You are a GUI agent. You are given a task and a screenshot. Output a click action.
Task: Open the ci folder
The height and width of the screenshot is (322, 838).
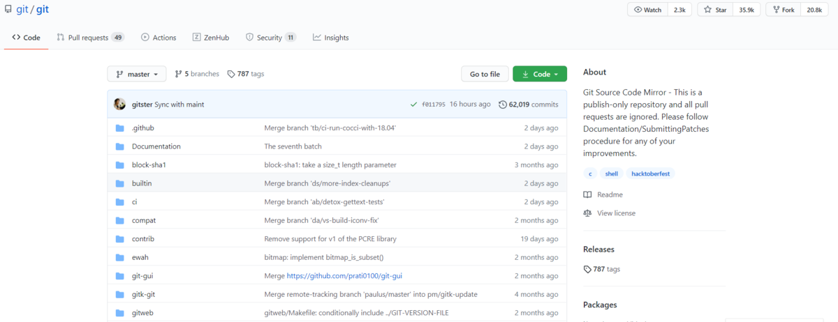point(135,202)
